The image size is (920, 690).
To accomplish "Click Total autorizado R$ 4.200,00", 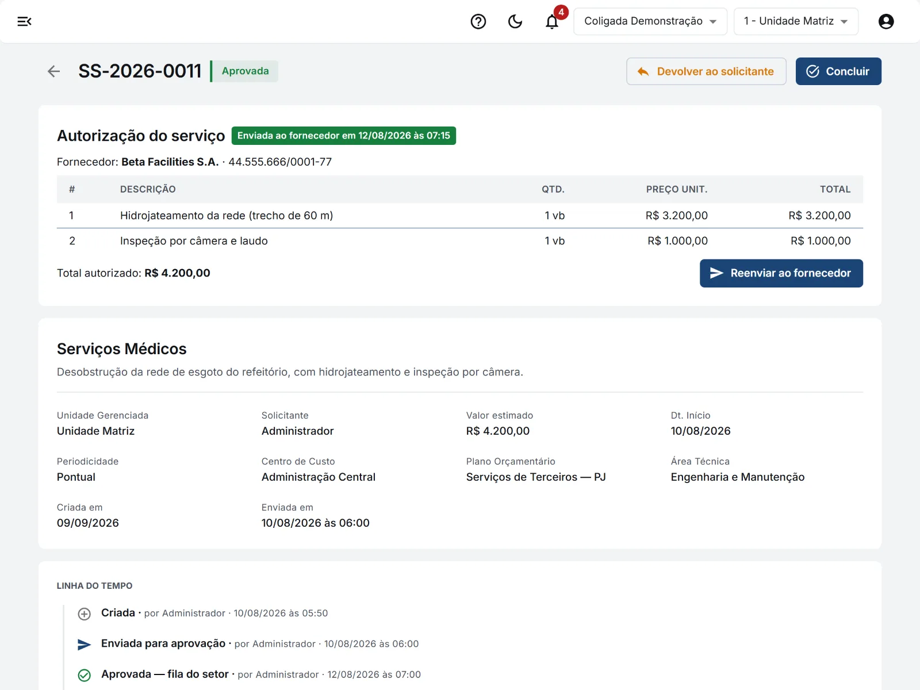I will pos(133,273).
